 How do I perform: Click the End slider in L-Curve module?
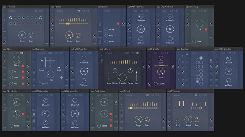[136, 75]
